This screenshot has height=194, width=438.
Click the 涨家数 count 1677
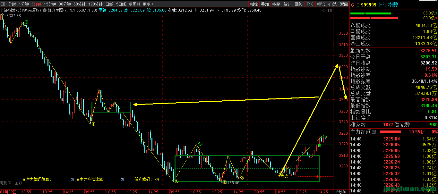(388, 125)
